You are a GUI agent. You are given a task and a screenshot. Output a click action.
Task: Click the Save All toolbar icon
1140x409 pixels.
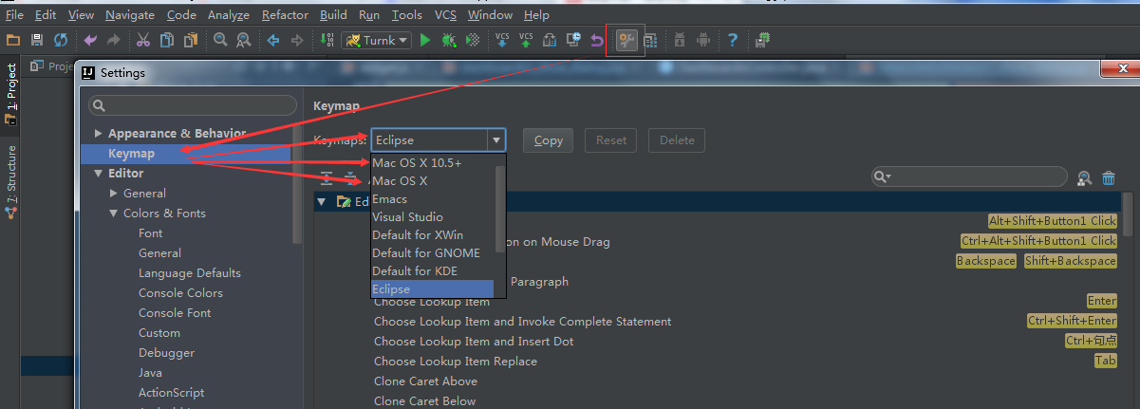pyautogui.click(x=37, y=40)
